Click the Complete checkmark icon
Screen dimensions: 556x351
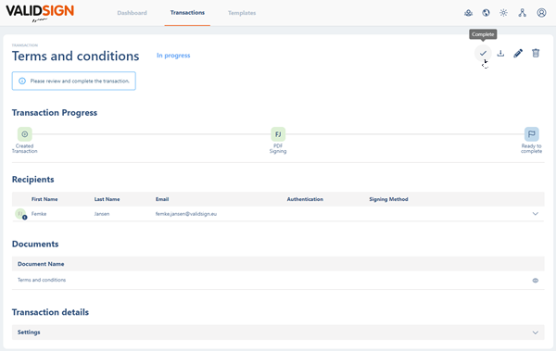tap(483, 54)
